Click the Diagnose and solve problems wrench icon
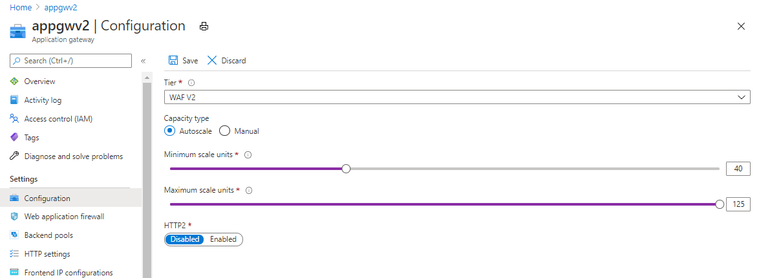759x278 pixels. [14, 156]
